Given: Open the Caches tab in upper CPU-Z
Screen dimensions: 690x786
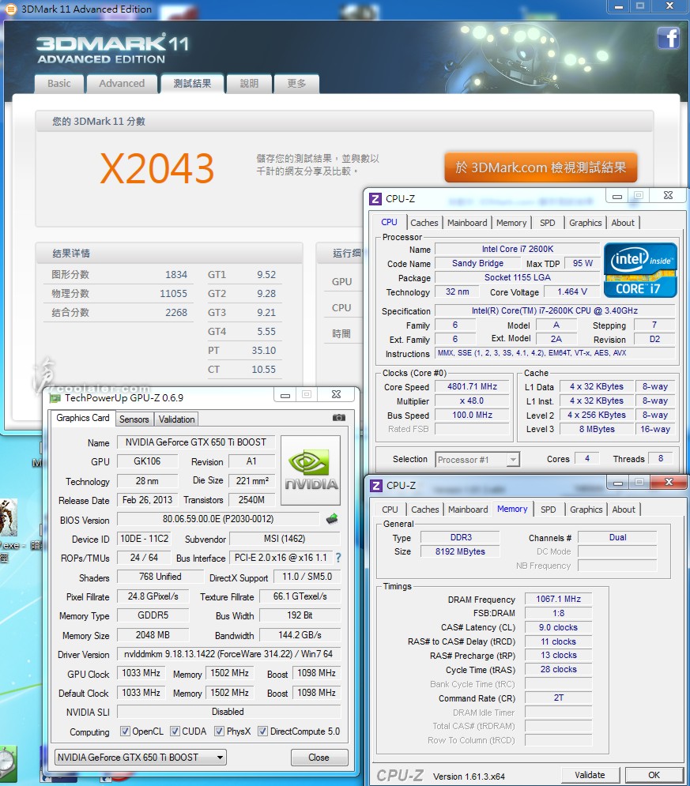Looking at the screenshot, I should 424,223.
